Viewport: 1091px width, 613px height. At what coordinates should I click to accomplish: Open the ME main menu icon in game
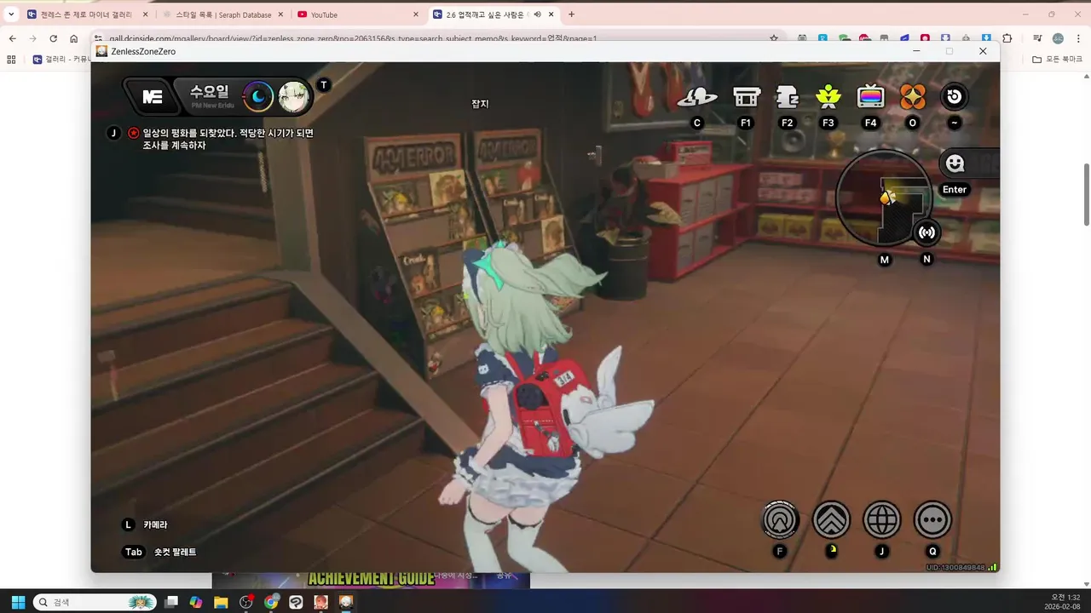coord(153,97)
